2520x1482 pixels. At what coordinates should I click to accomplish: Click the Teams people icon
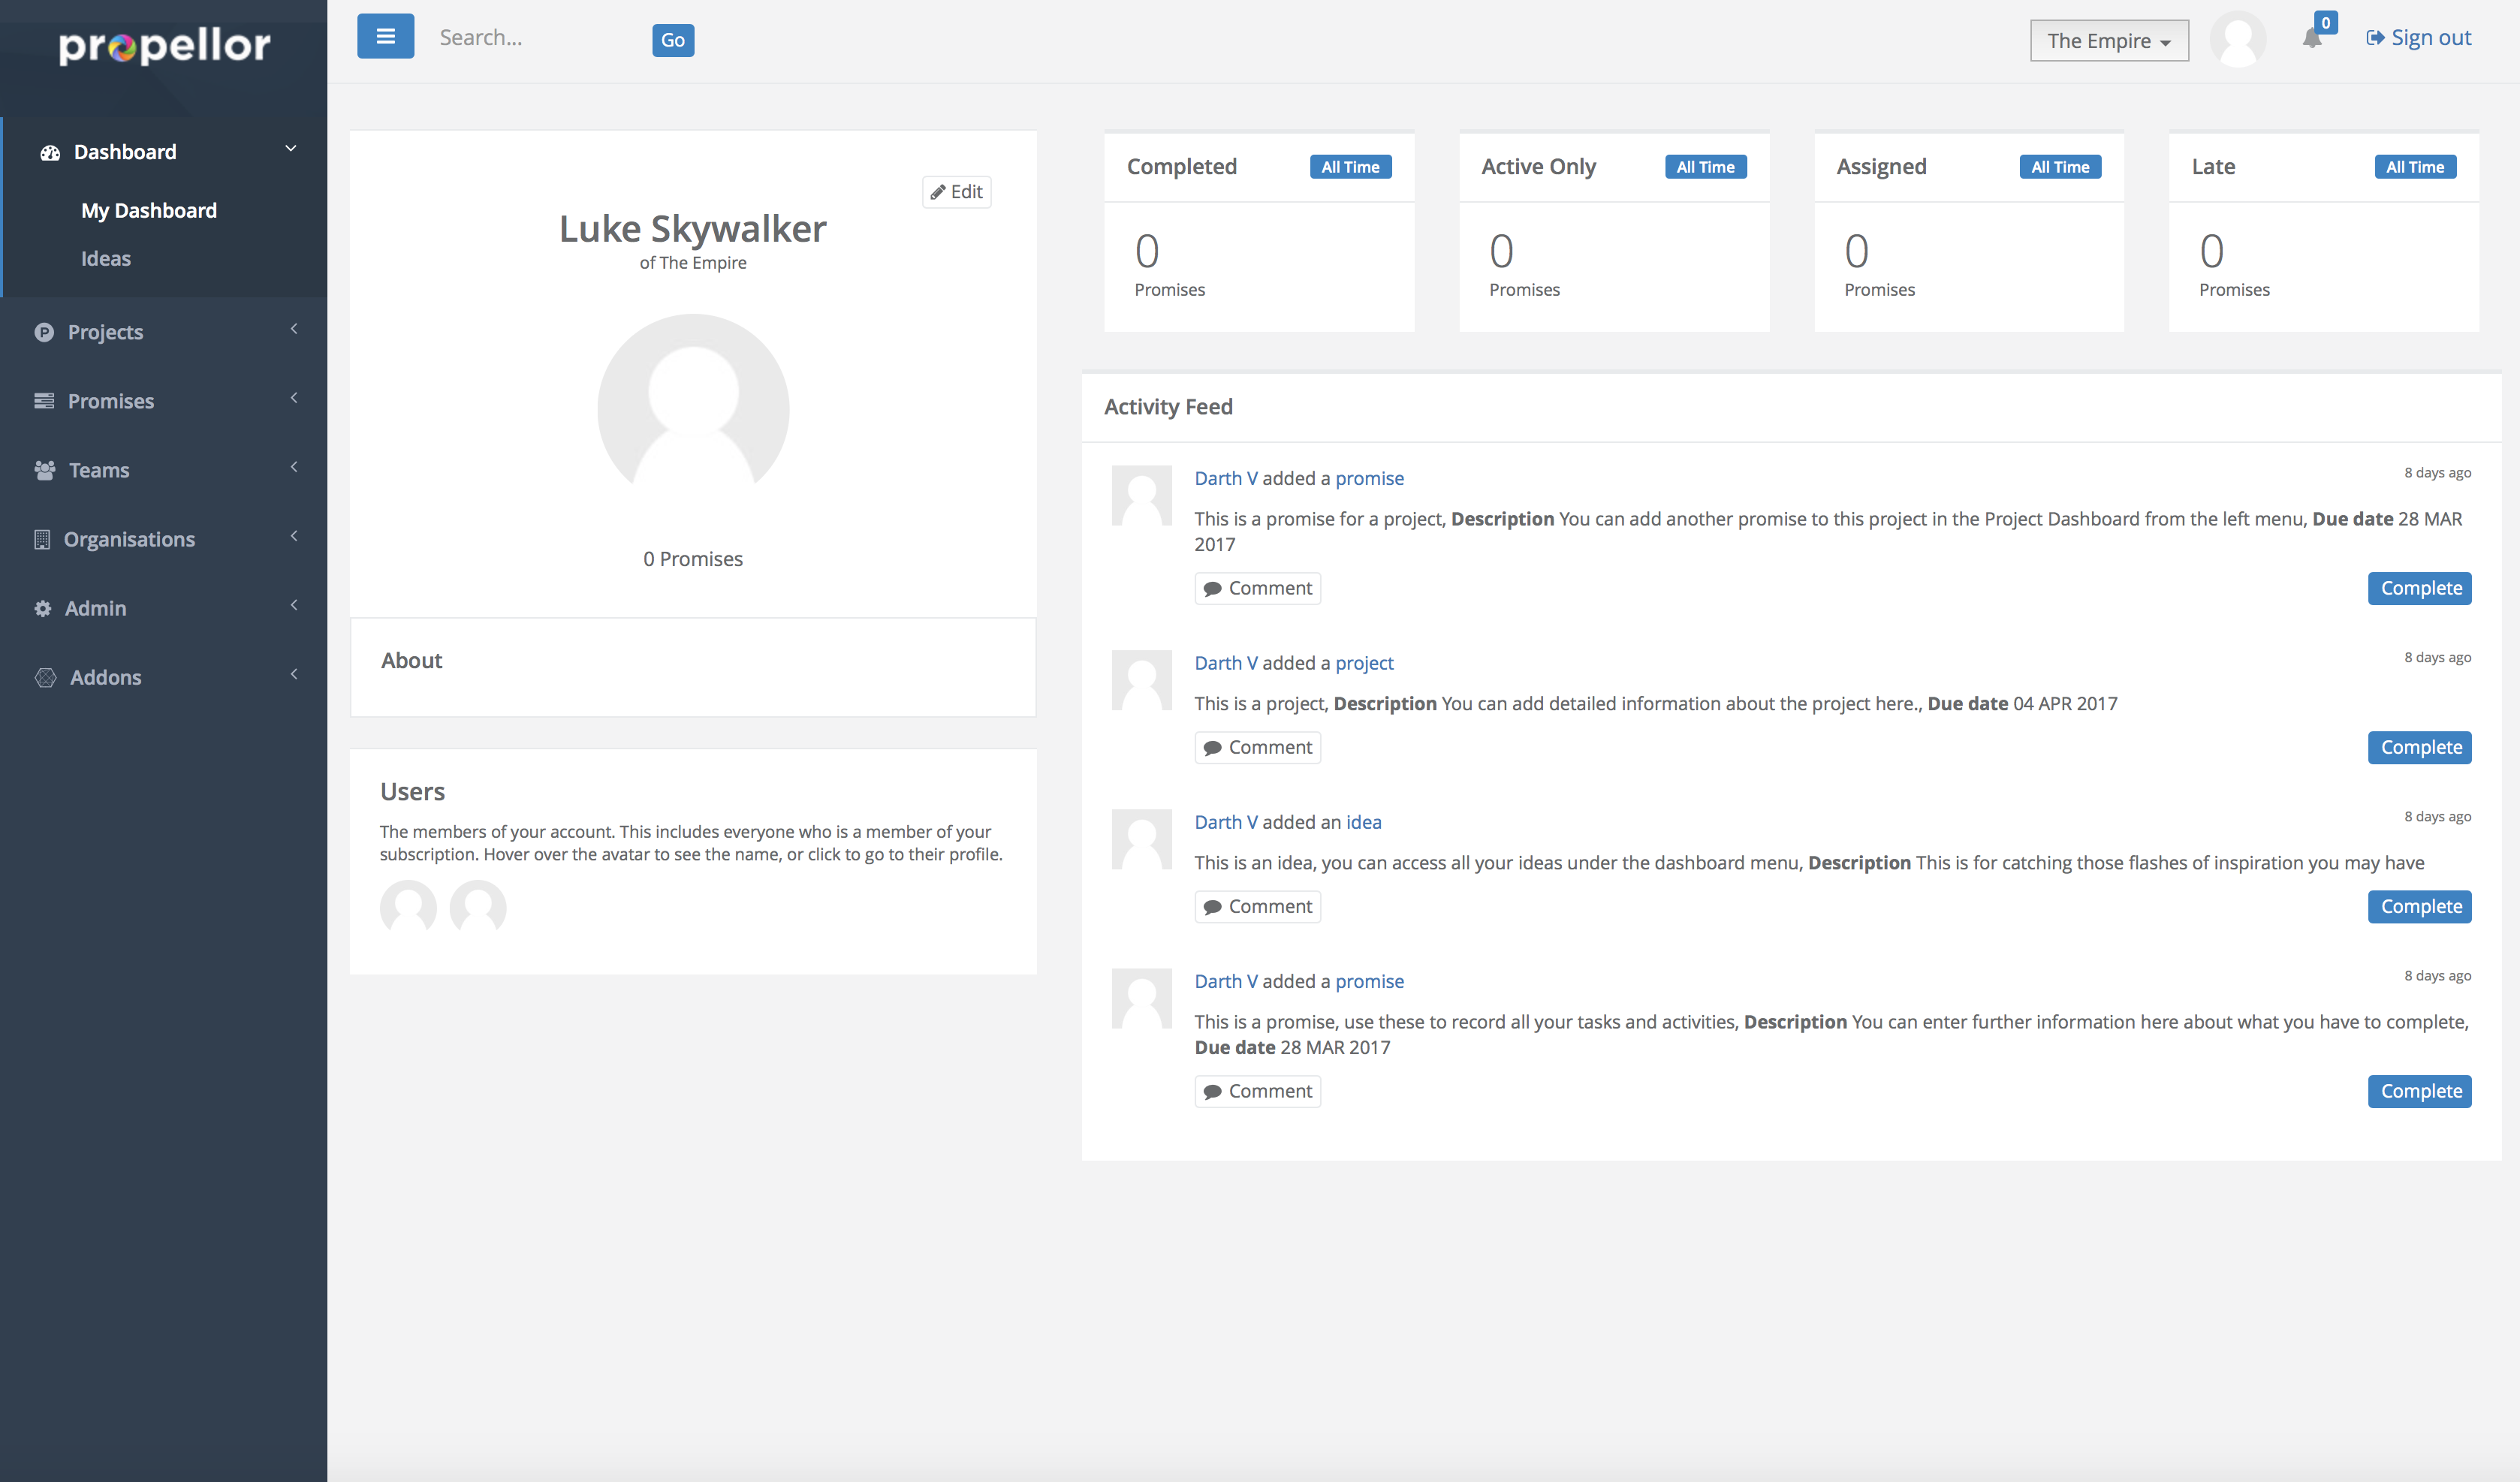pyautogui.click(x=44, y=470)
